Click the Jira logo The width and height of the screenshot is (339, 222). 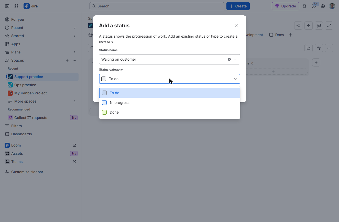[31, 6]
